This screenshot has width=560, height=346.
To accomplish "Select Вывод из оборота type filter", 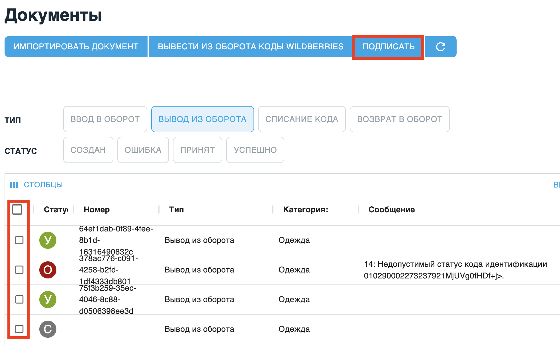I will (x=202, y=119).
